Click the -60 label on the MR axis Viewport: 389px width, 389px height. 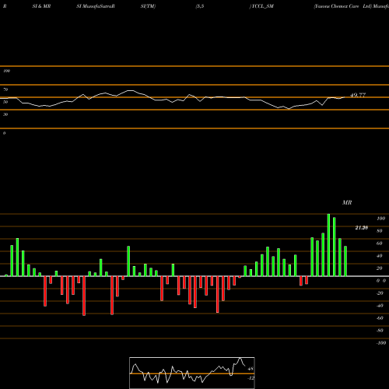(x=380, y=318)
